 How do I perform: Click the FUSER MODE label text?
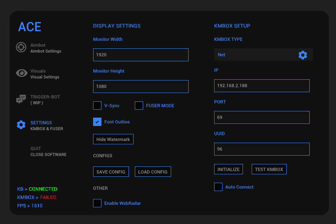point(160,106)
